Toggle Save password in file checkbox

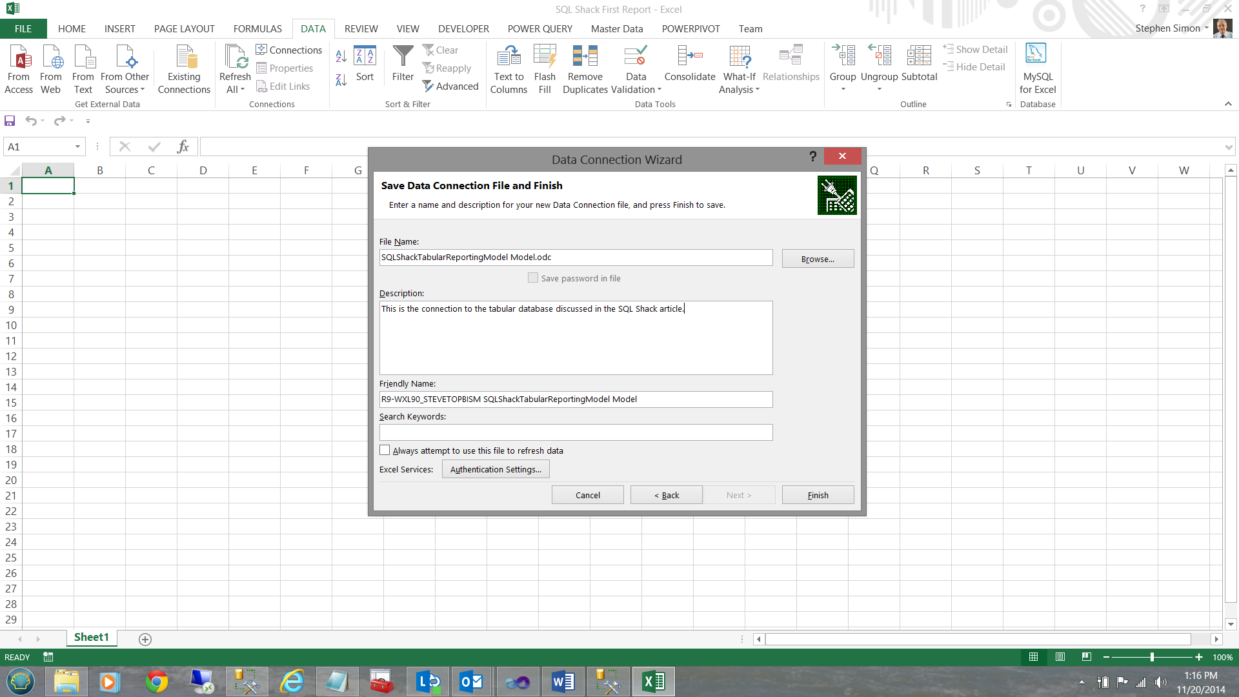pos(533,278)
